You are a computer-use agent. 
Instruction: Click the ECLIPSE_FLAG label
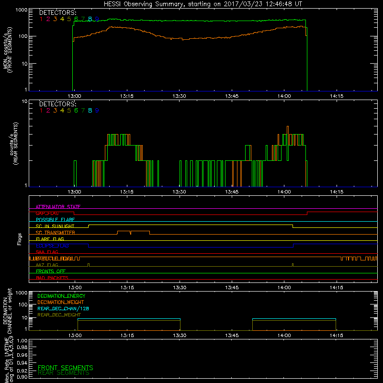[52, 246]
